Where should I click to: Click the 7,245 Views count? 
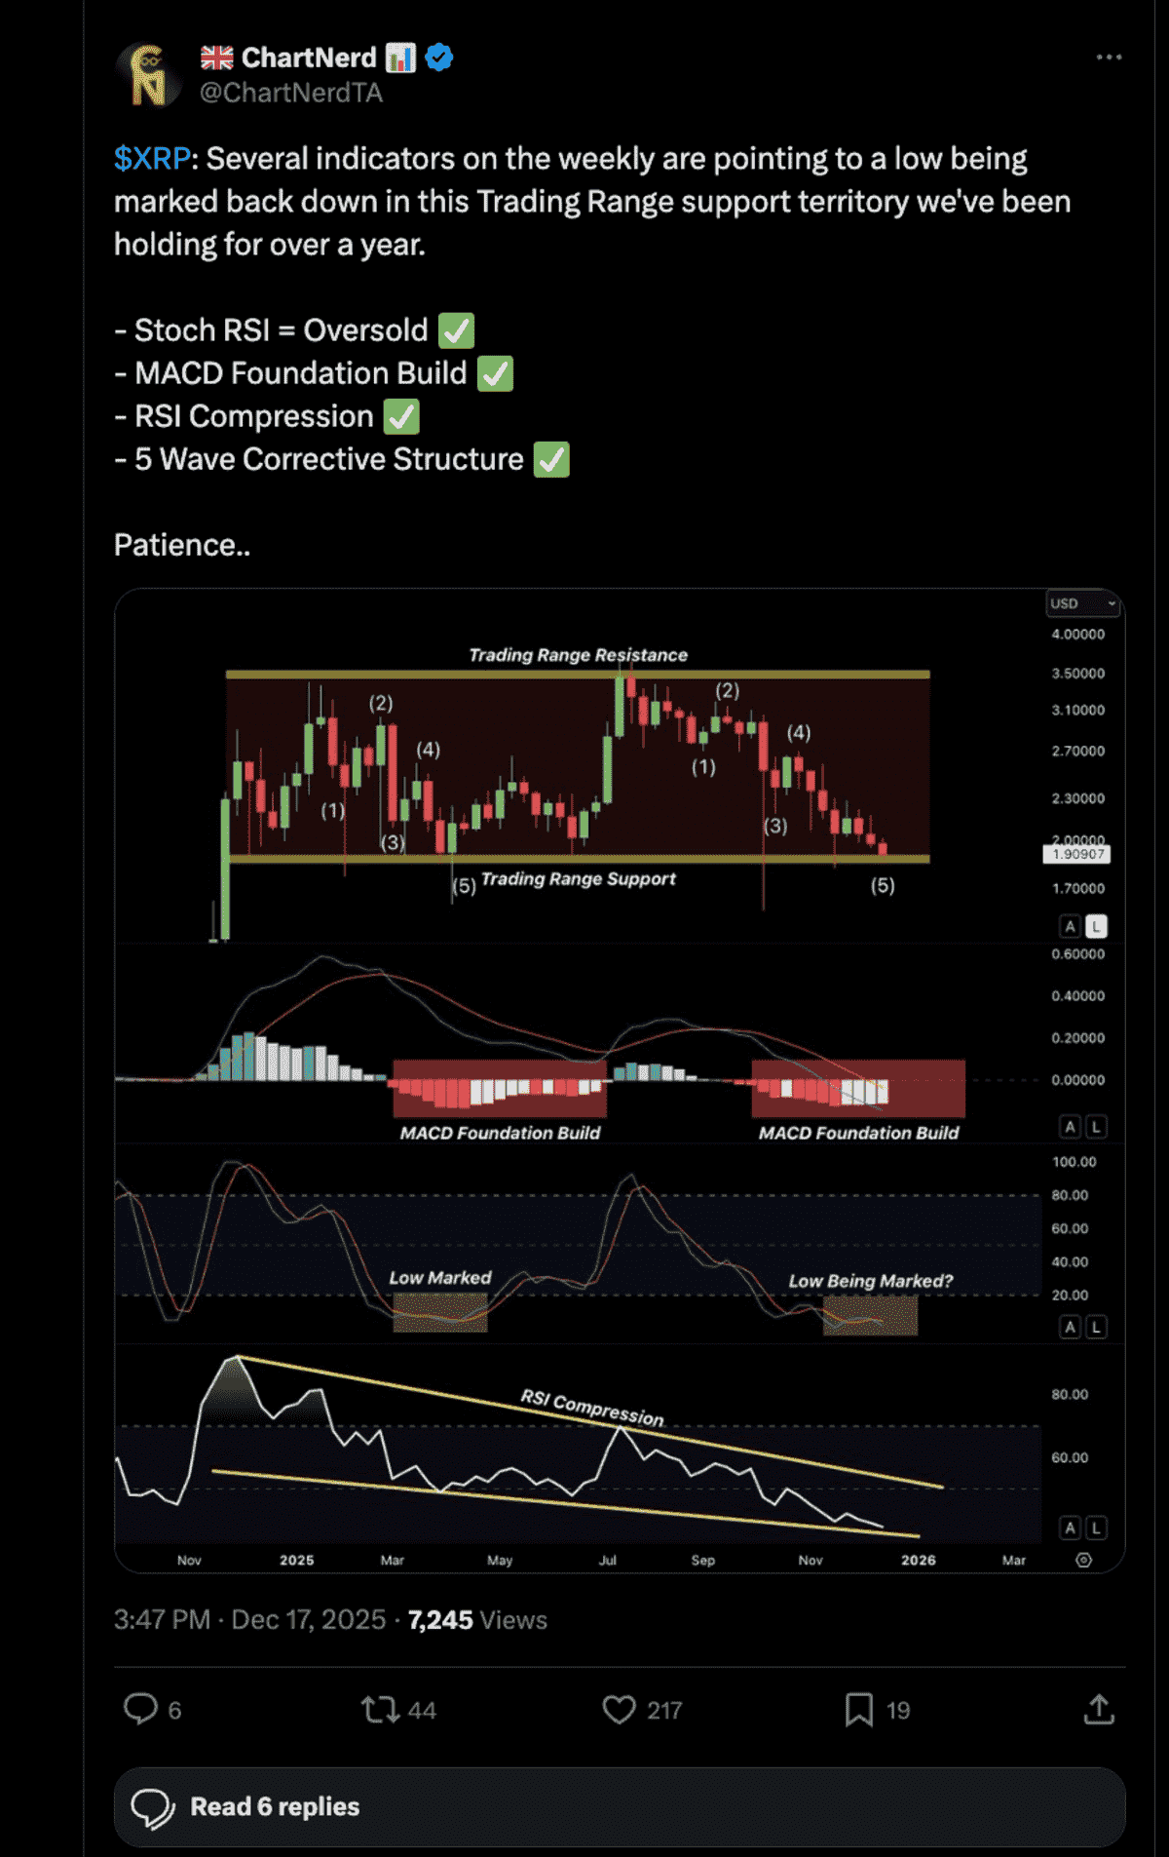point(476,1620)
